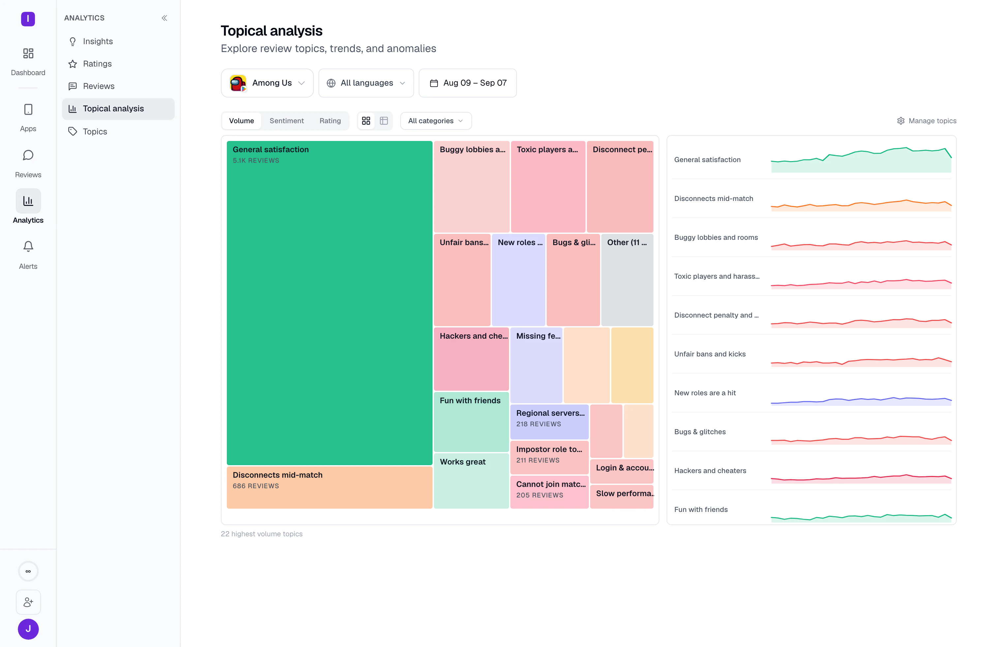The image size is (997, 647).
Task: Switch to table view
Action: pyautogui.click(x=384, y=121)
